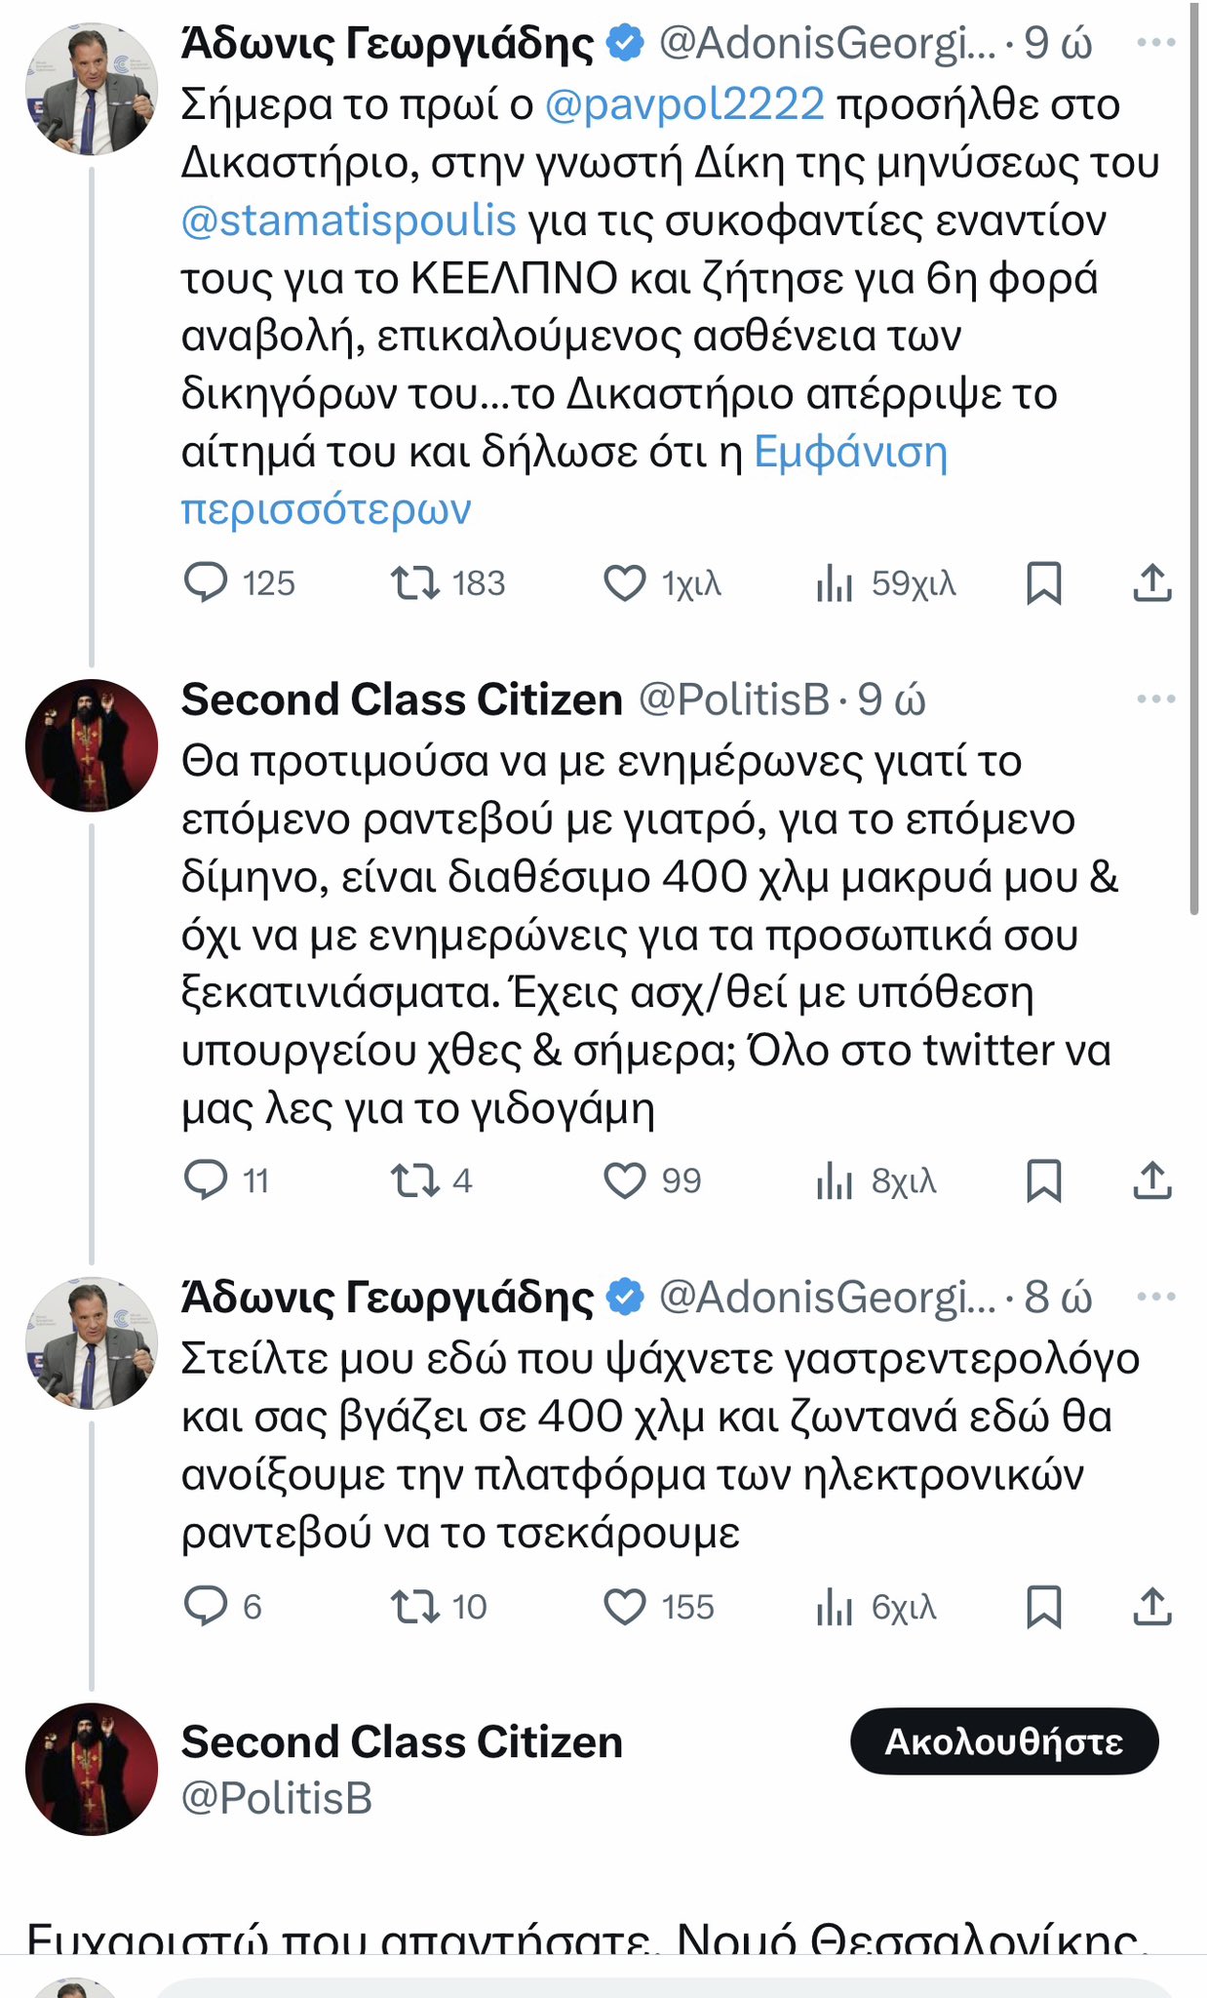1207x1998 pixels.
Task: Like the tweet with 1χιλ likes
Action: tap(625, 582)
